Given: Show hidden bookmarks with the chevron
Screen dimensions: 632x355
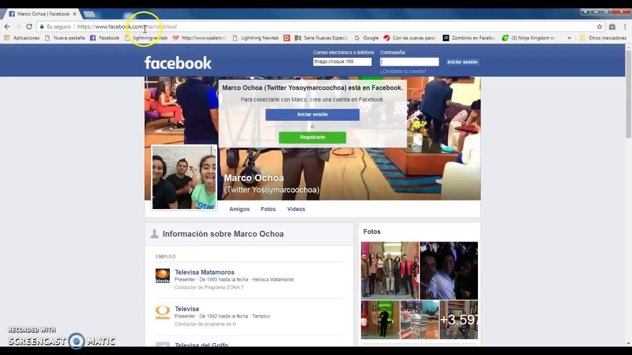Looking at the screenshot, I should (x=569, y=38).
